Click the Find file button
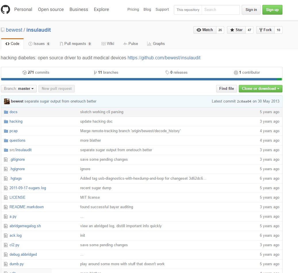Screen dimensions: 298x273 tap(226, 89)
